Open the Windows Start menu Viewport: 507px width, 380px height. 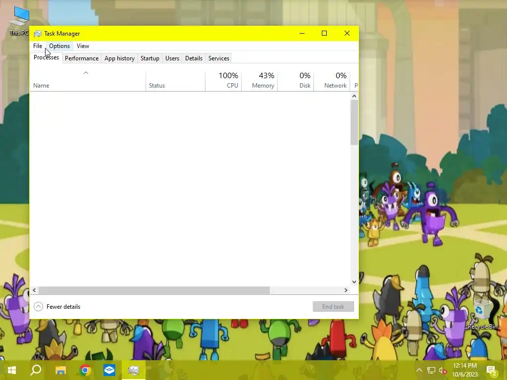[x=12, y=370]
